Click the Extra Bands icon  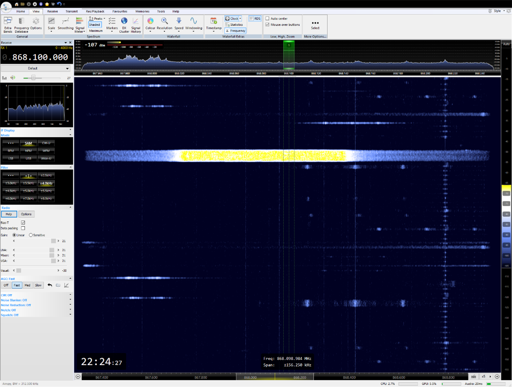pos(8,25)
